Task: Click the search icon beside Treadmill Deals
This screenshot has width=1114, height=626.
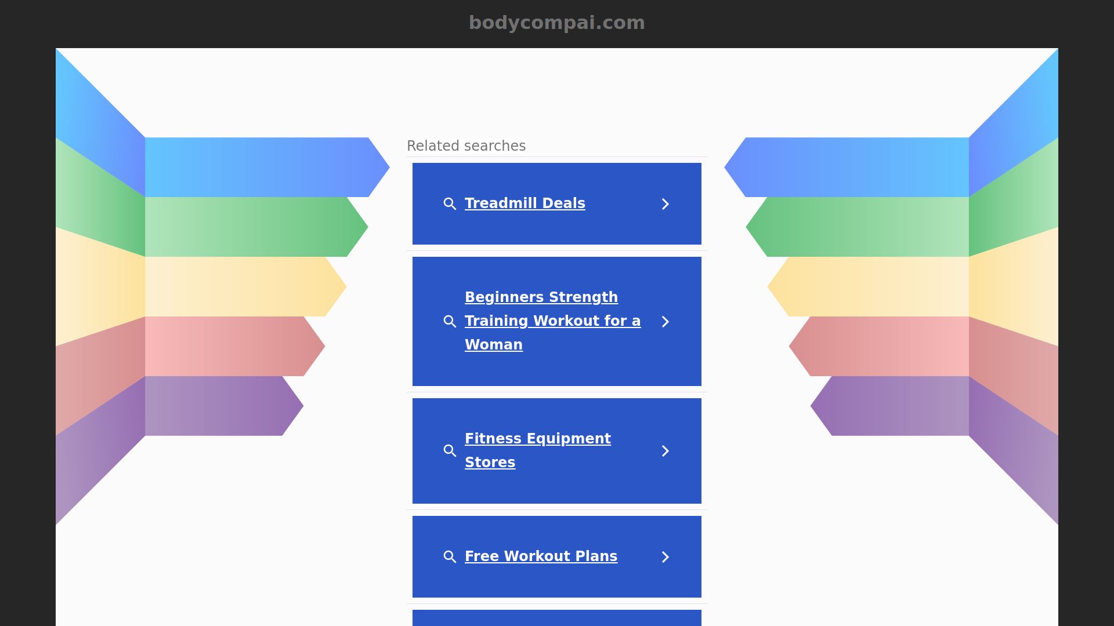Action: (450, 204)
